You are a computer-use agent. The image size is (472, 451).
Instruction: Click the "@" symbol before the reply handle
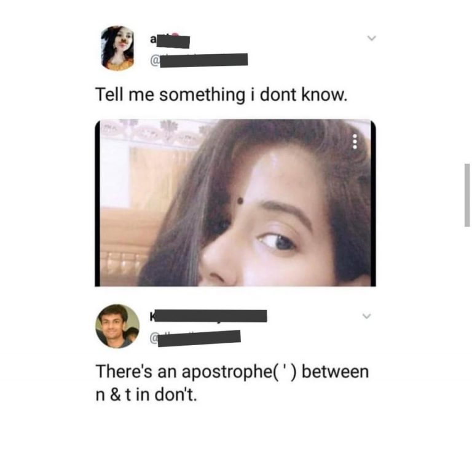click(154, 339)
